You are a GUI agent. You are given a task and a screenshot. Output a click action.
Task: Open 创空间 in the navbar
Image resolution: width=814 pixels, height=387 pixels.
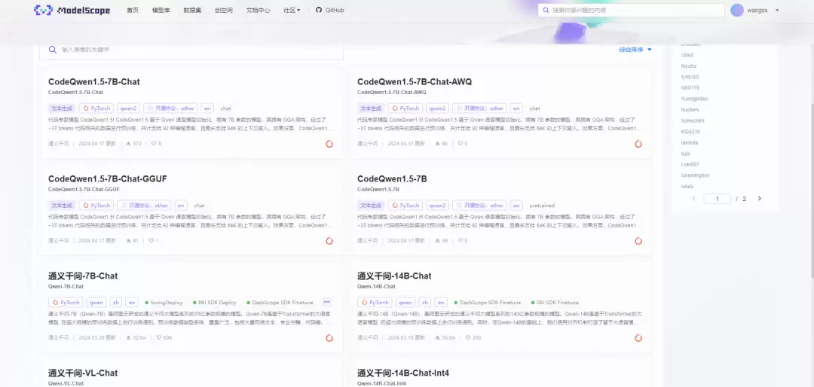pyautogui.click(x=224, y=10)
